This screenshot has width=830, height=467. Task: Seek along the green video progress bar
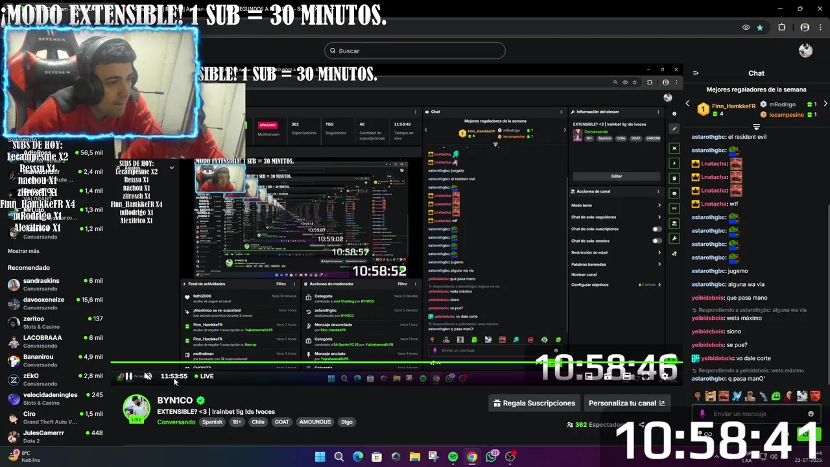click(396, 362)
